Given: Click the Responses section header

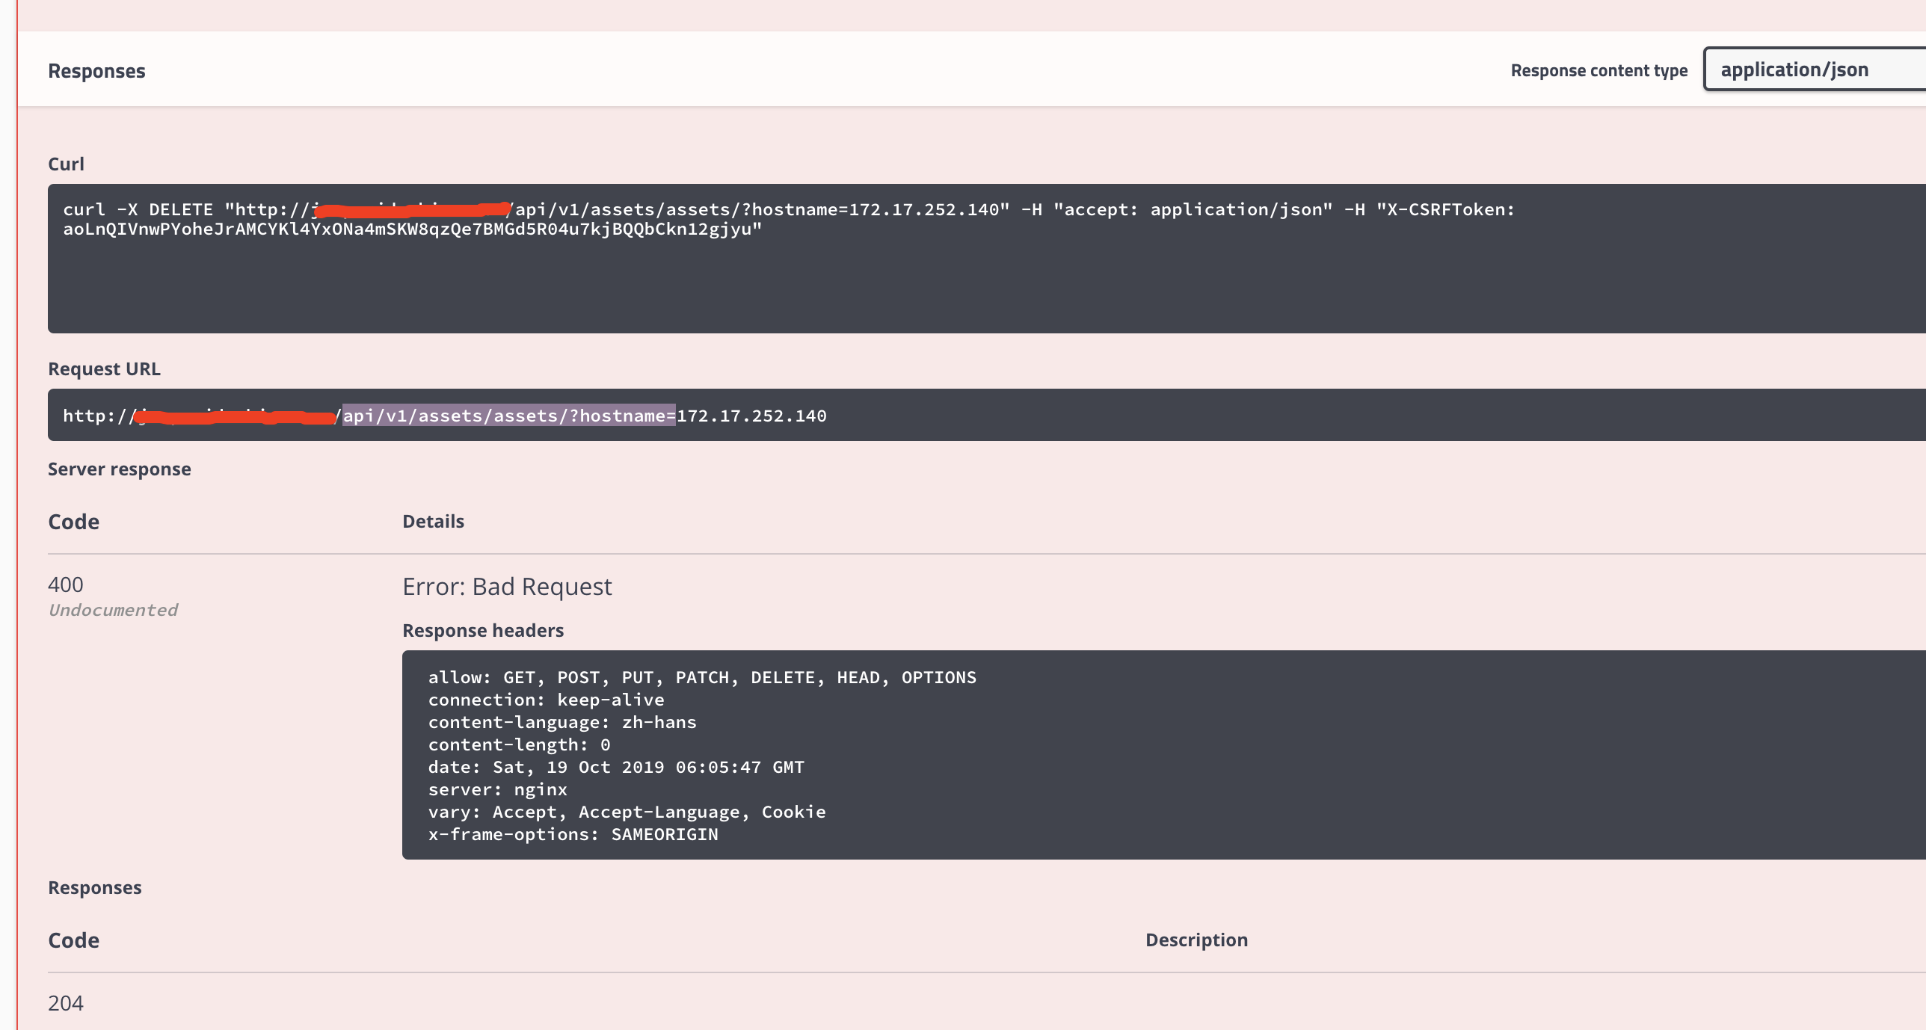Looking at the screenshot, I should 96,71.
